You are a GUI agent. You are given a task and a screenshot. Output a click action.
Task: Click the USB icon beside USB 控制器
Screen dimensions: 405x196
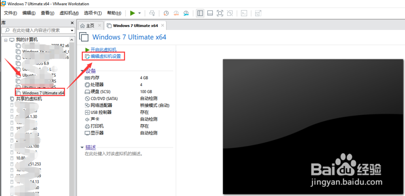[x=87, y=112]
